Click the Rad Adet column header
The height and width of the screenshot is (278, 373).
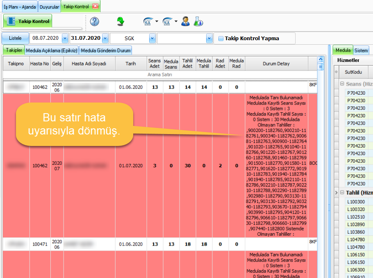click(220, 64)
